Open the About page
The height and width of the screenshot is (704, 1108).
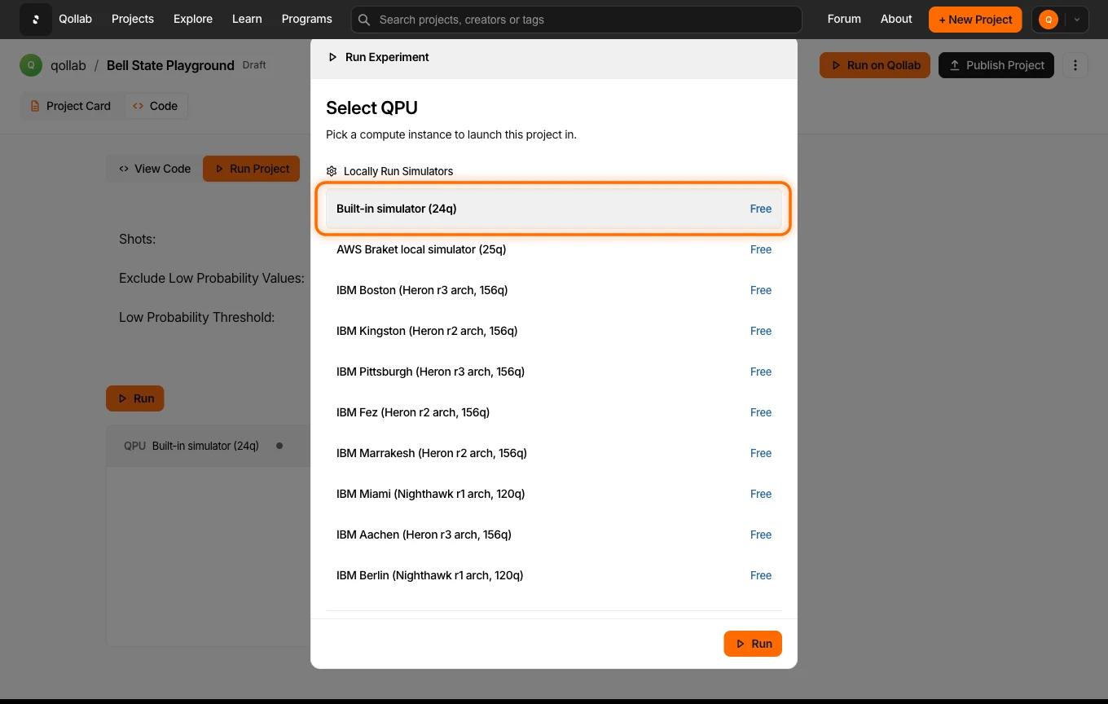[x=896, y=19]
